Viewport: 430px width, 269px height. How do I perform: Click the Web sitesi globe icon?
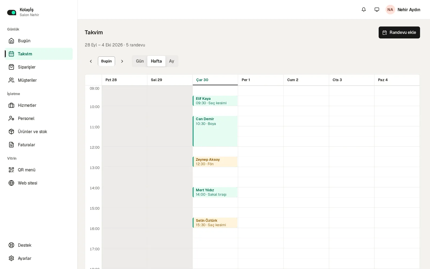tap(11, 183)
